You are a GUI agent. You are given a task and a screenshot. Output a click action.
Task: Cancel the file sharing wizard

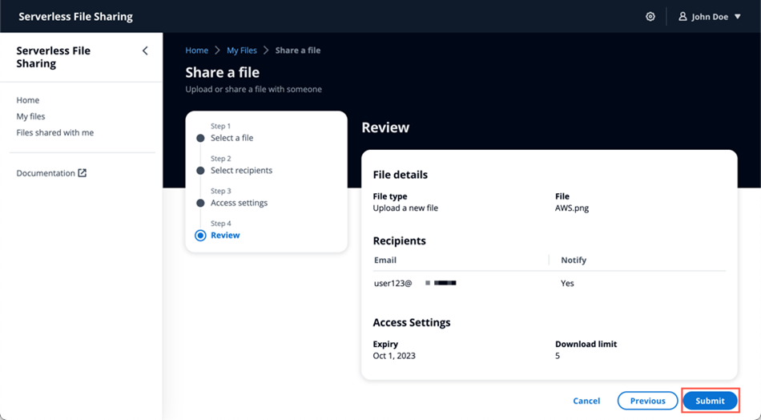(x=586, y=401)
